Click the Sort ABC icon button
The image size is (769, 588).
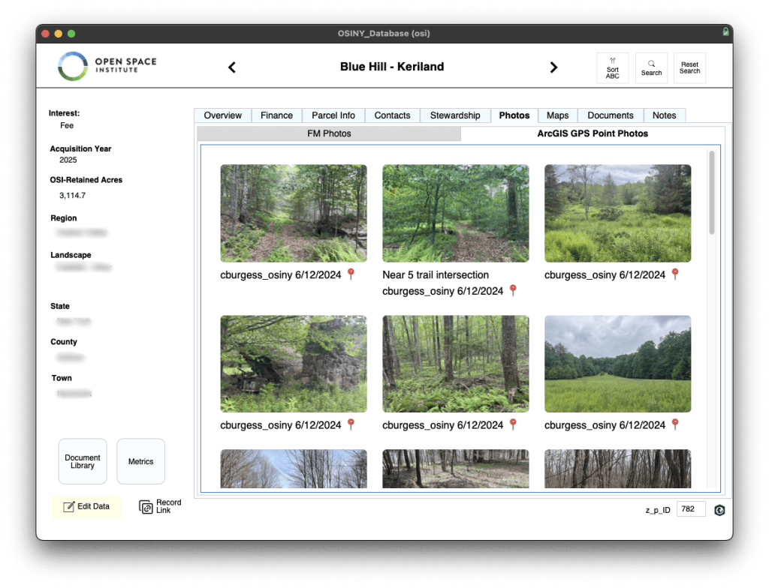click(x=612, y=67)
